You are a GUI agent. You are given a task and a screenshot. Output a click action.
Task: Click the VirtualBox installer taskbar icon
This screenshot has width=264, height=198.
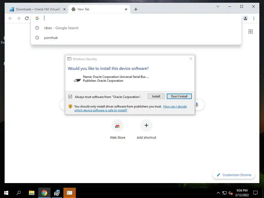click(57, 193)
